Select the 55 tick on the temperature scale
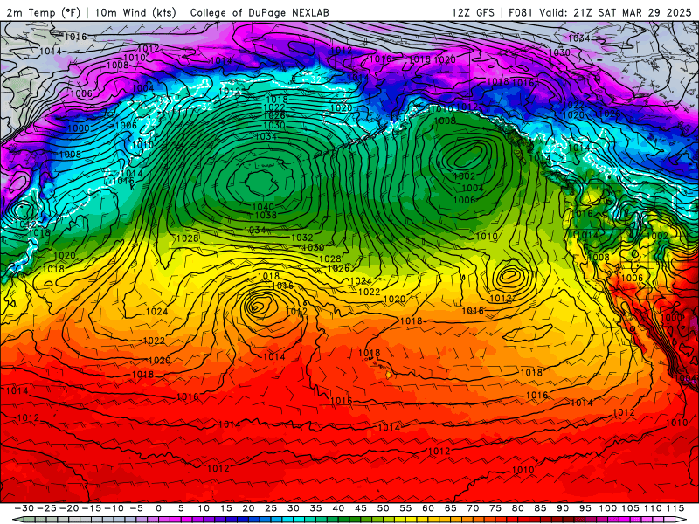 click(405, 508)
